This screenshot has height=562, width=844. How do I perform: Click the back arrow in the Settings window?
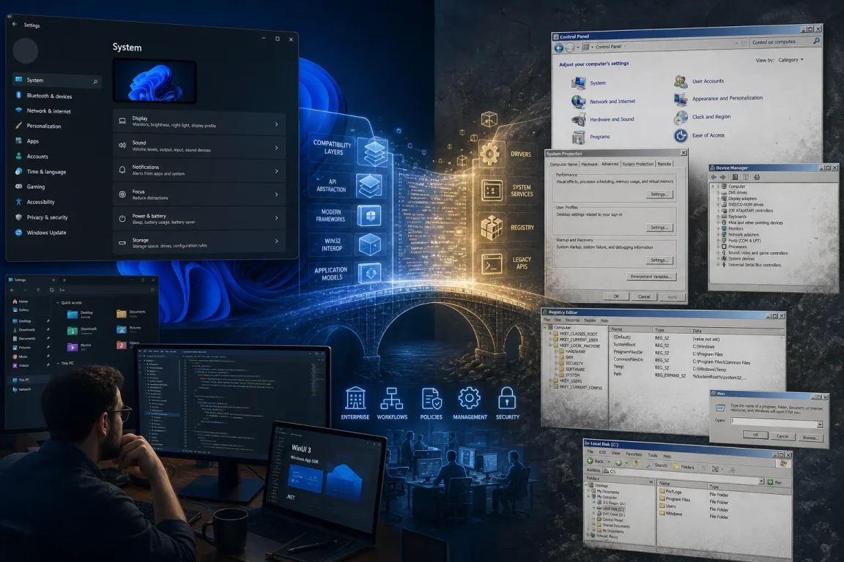click(x=15, y=24)
